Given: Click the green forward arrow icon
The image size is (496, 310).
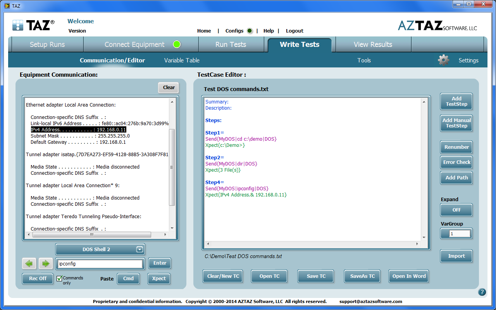Looking at the screenshot, I should (x=45, y=264).
